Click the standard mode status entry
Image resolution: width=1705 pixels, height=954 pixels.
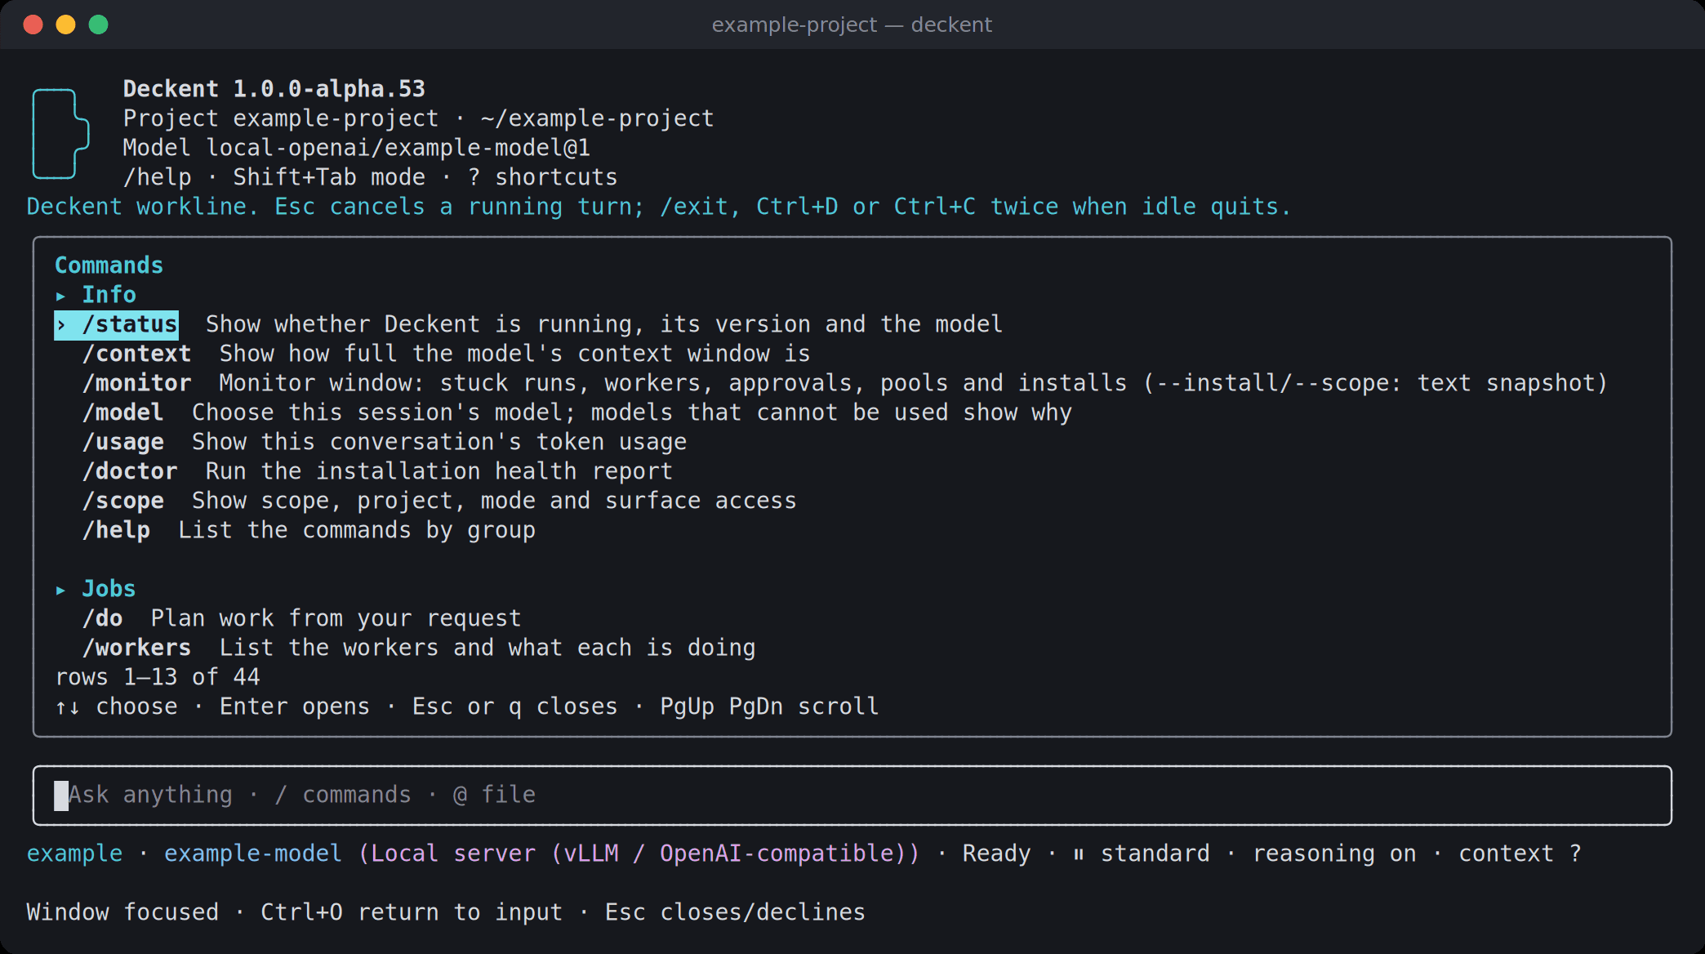(1155, 854)
